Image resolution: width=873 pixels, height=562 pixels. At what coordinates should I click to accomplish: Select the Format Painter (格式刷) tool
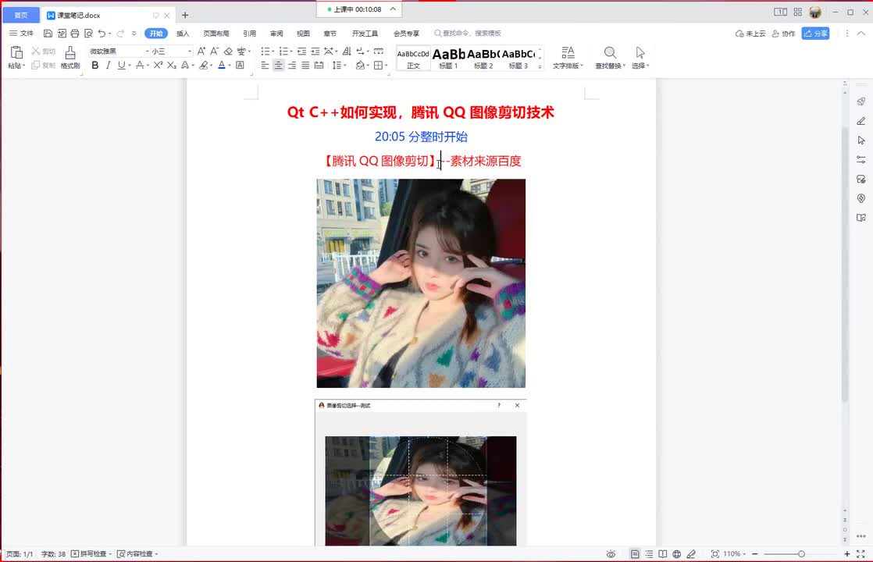tap(70, 57)
